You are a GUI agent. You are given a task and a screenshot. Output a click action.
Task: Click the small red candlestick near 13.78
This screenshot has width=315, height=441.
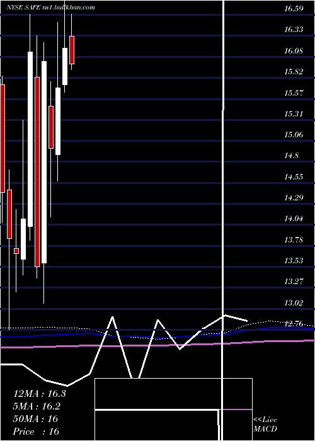pyautogui.click(x=16, y=251)
